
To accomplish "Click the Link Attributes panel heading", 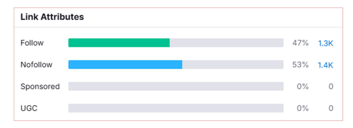I will click(x=52, y=17).
